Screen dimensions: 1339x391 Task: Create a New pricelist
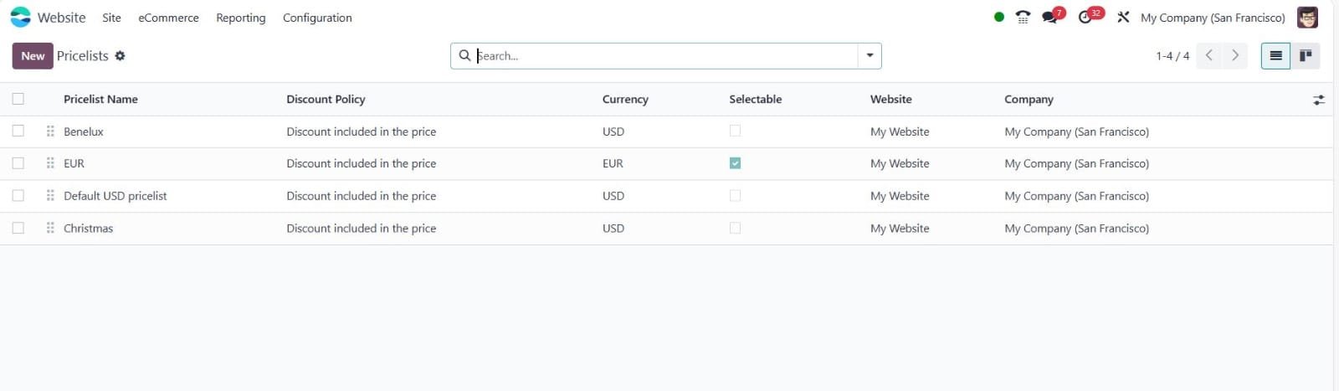(33, 55)
